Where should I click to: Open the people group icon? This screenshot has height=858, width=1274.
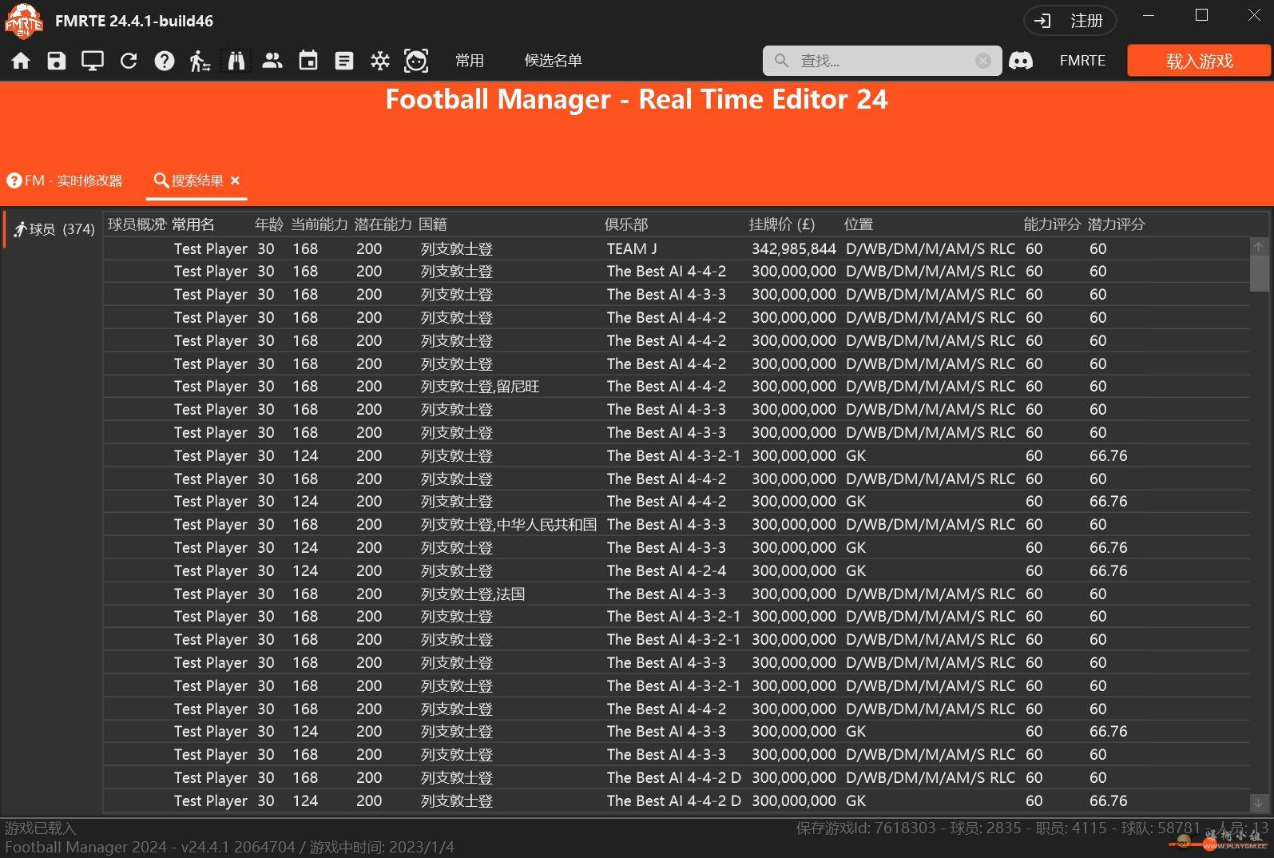(272, 61)
